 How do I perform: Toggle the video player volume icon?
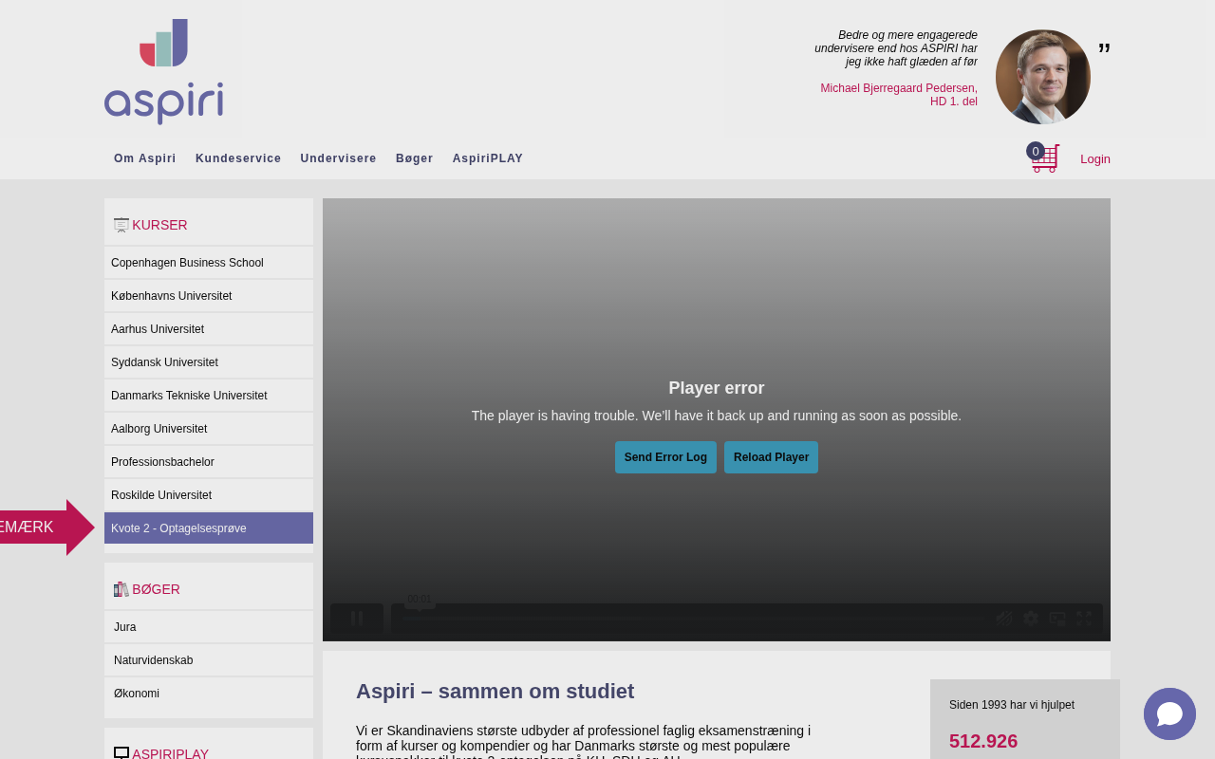(x=1004, y=619)
